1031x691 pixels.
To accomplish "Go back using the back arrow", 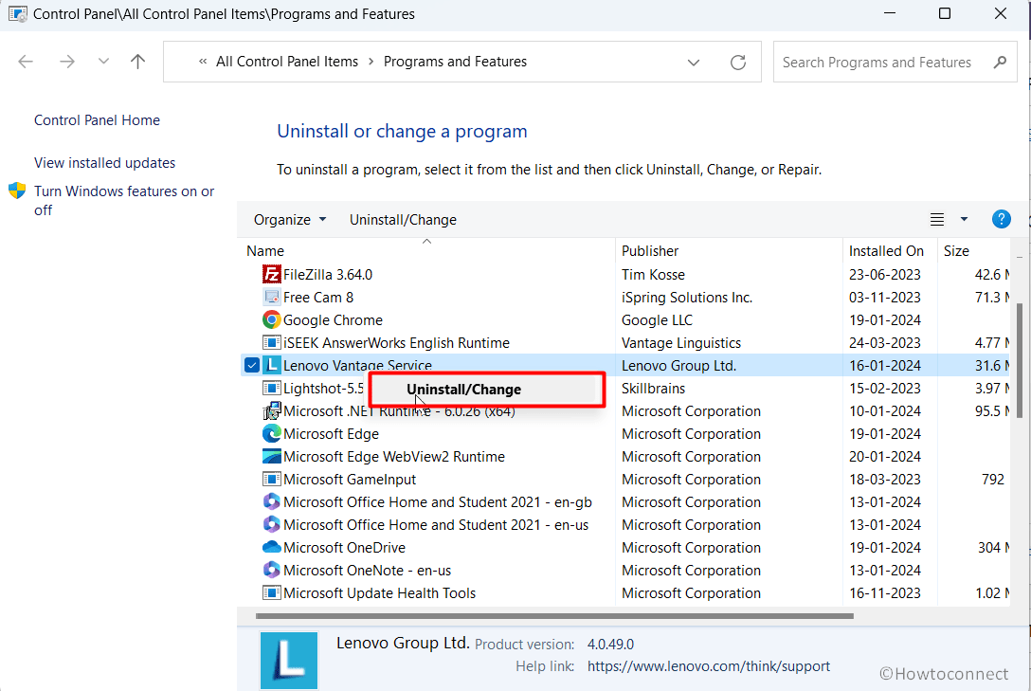I will point(26,62).
